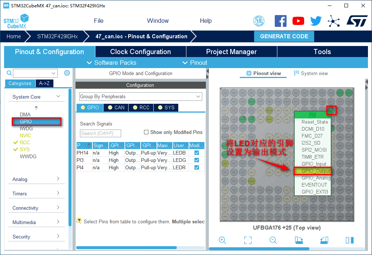The width and height of the screenshot is (372, 255).
Task: Open the YouTube icon in the header
Action: [298, 21]
